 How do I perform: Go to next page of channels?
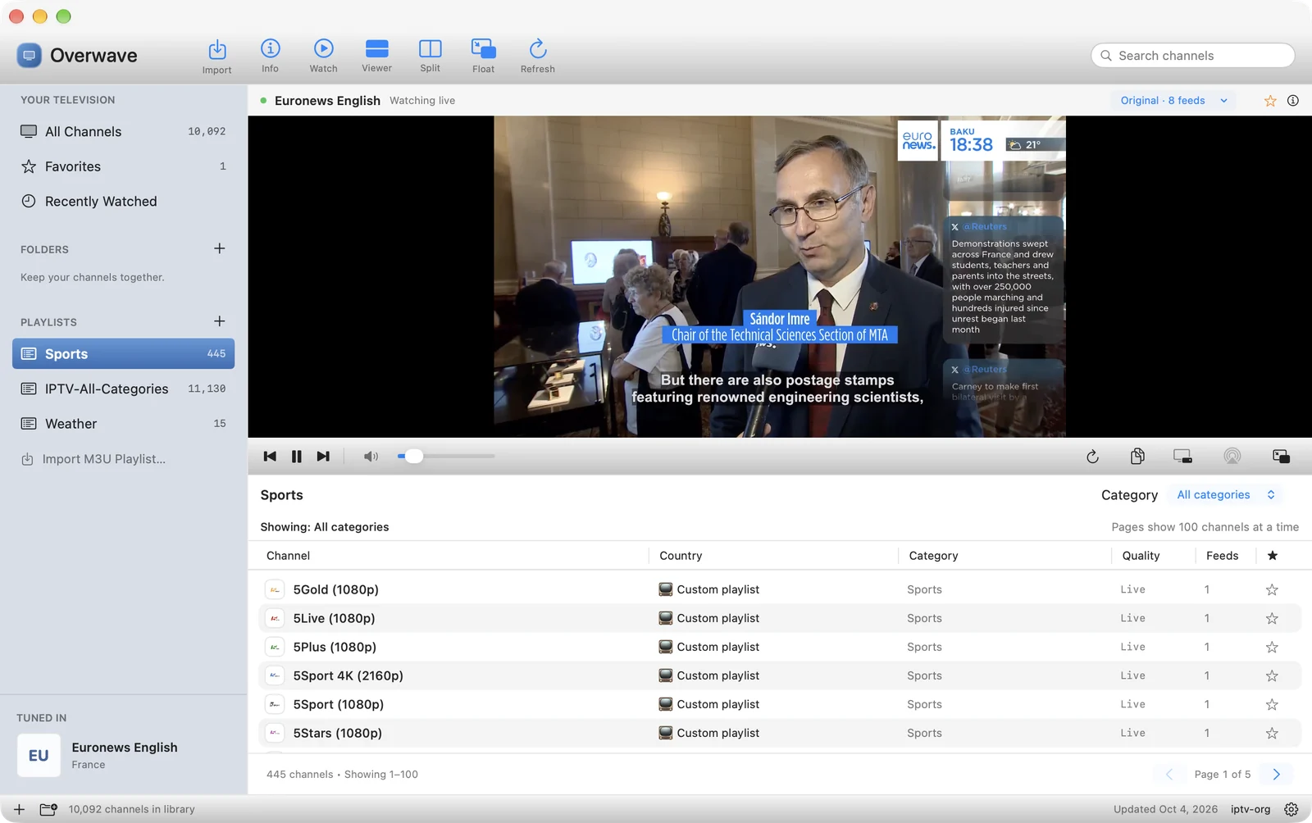click(1276, 775)
